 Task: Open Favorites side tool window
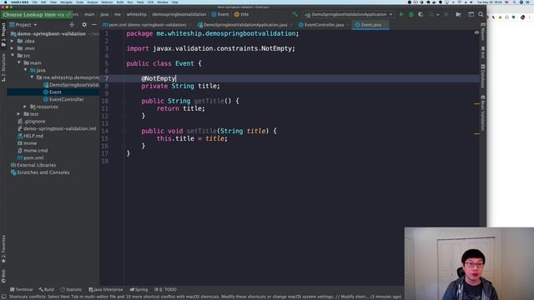3,248
